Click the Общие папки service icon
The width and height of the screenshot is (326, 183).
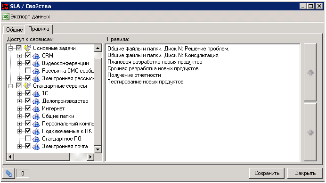tap(36, 116)
